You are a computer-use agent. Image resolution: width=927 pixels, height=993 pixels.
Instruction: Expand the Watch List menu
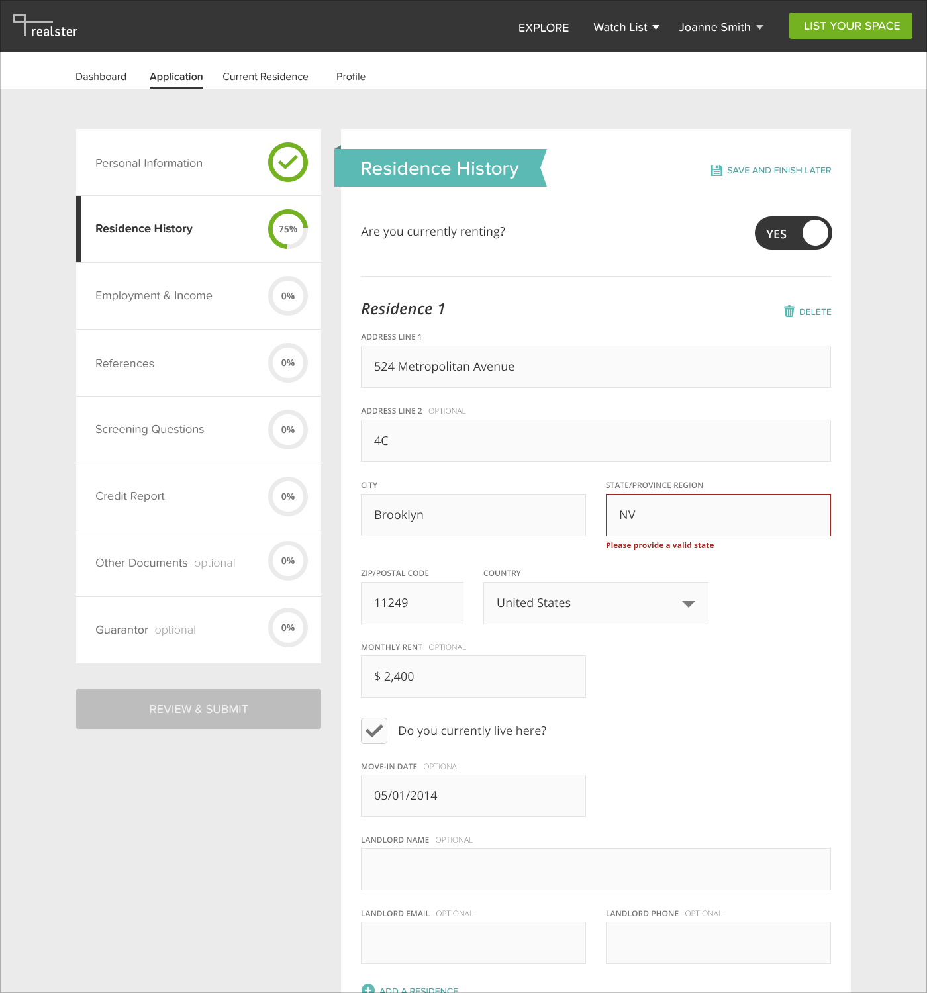(625, 27)
